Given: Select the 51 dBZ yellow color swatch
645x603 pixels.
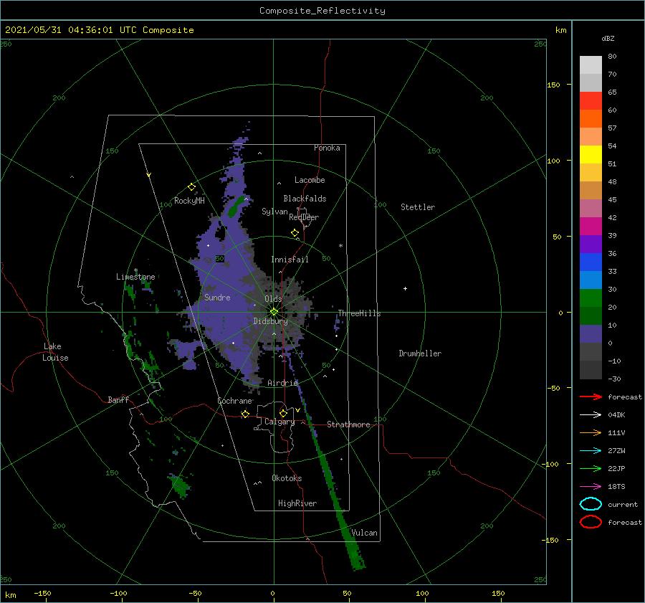Looking at the screenshot, I should click(x=591, y=154).
